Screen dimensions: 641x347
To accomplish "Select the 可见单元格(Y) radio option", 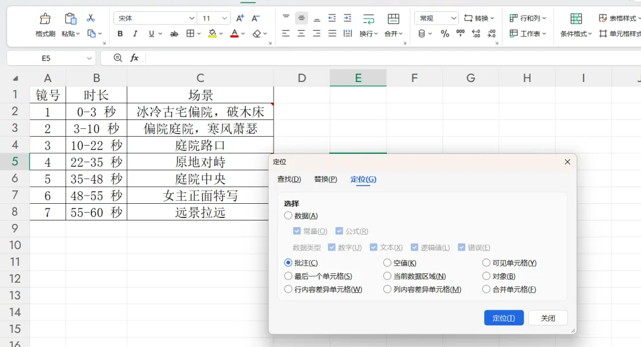I will click(x=486, y=263).
